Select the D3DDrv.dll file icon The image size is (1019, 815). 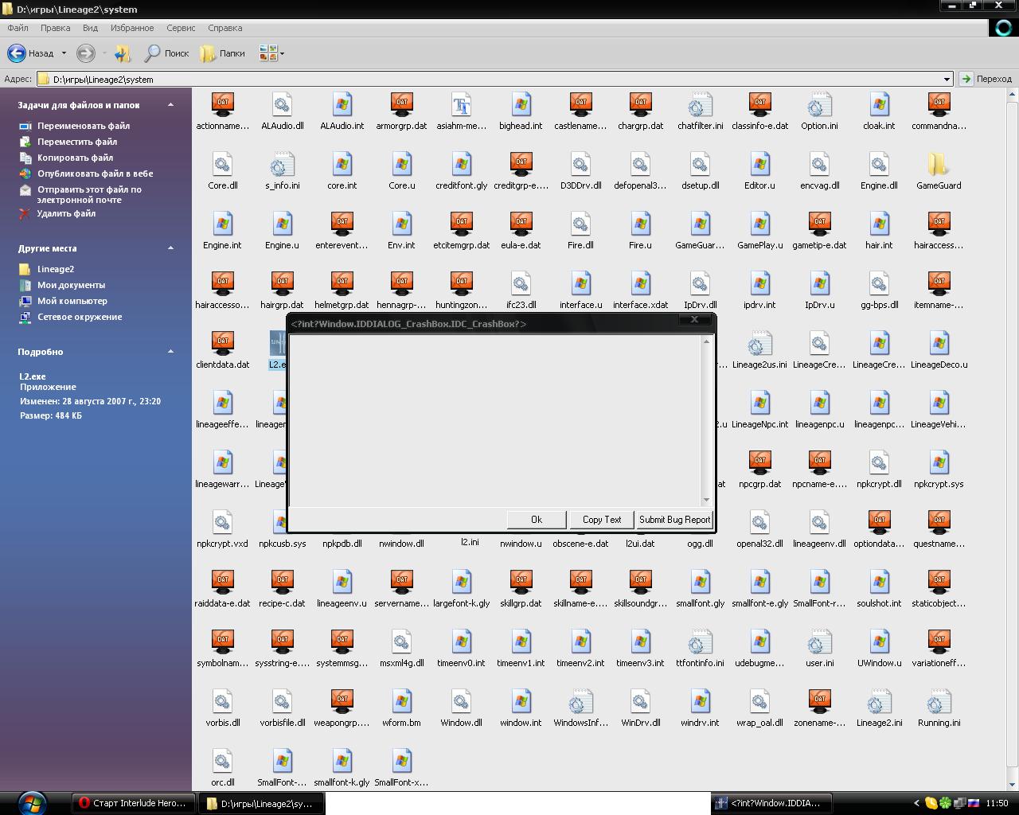(x=580, y=164)
